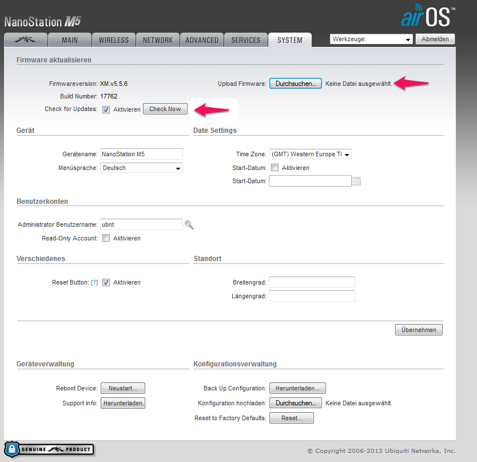The width and height of the screenshot is (477, 462).
Task: Open the Time Zone dropdown
Action: (x=311, y=154)
